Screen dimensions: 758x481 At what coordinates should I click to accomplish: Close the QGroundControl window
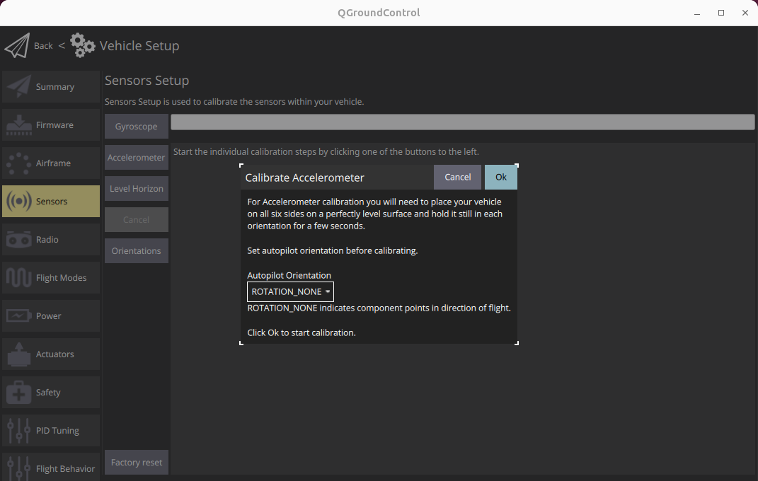(x=745, y=13)
